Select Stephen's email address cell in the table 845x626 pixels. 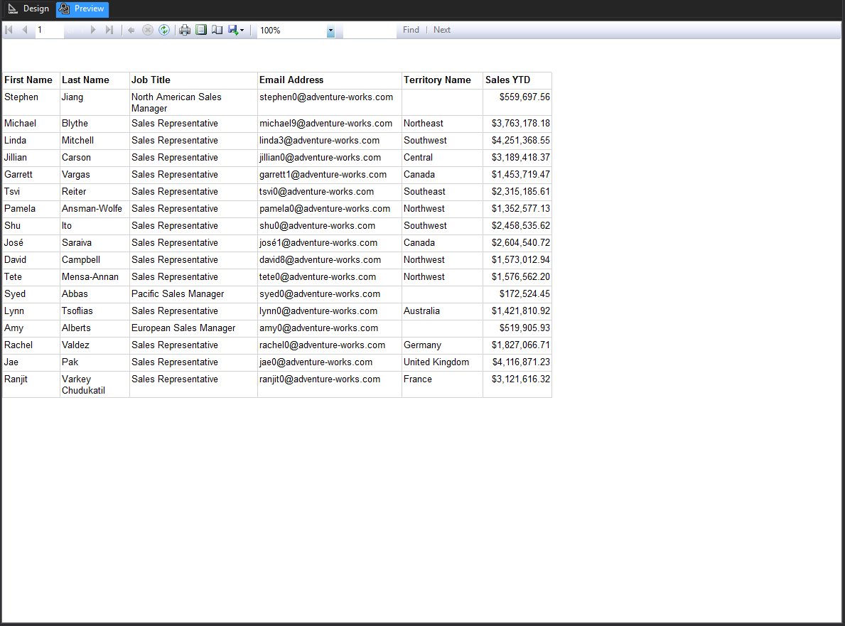(x=326, y=97)
